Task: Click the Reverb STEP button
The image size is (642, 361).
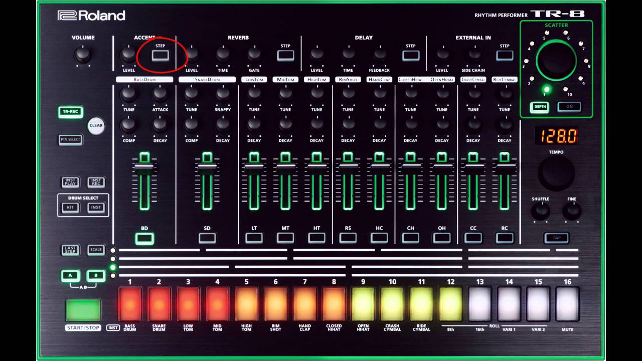Action: [285, 56]
